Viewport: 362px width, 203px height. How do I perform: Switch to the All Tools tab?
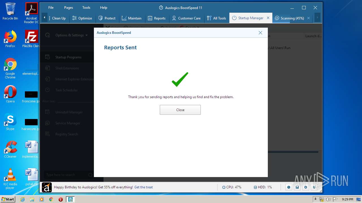pyautogui.click(x=216, y=18)
